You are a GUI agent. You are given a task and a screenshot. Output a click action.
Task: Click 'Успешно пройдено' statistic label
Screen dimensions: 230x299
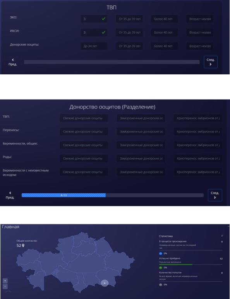pyautogui.click(x=170, y=258)
